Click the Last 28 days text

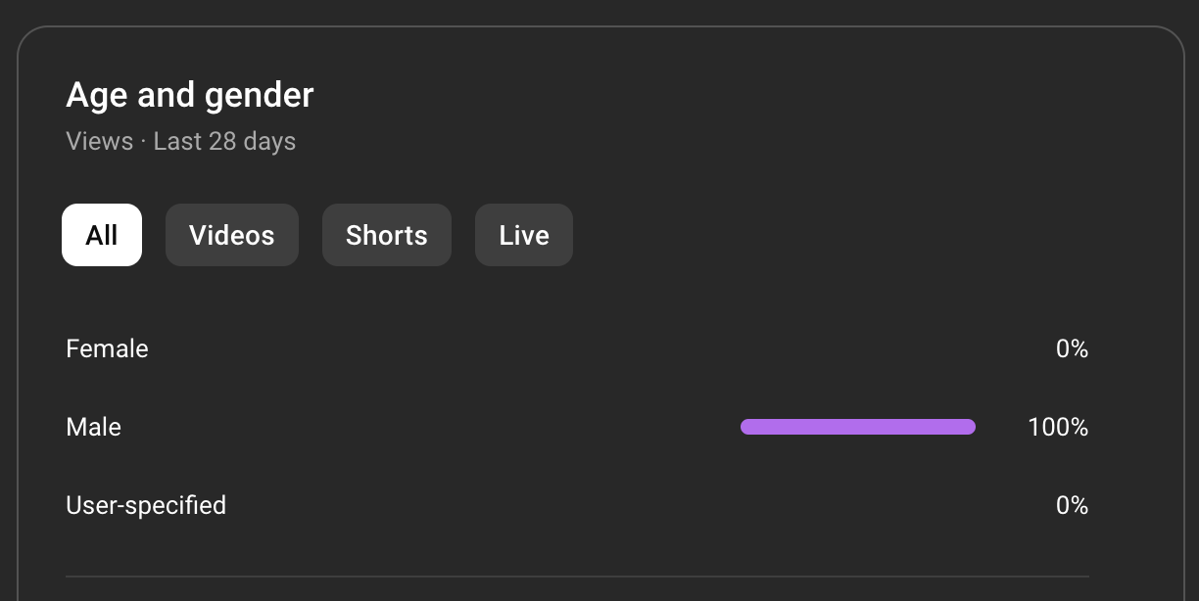[x=224, y=141]
